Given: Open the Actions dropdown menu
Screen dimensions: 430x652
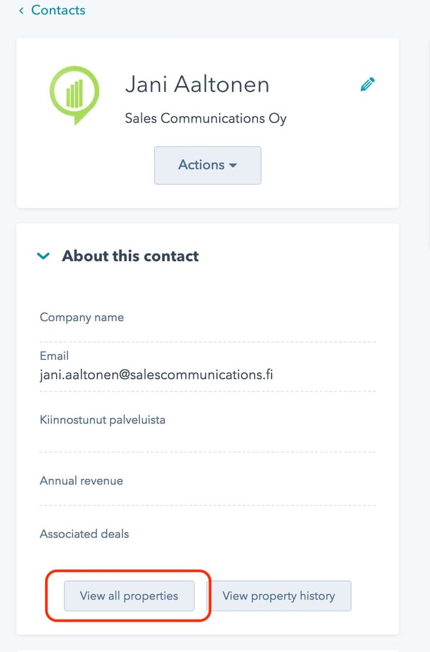Looking at the screenshot, I should [x=207, y=165].
